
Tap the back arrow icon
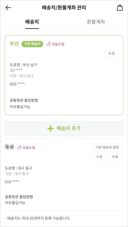(x=8, y=8)
